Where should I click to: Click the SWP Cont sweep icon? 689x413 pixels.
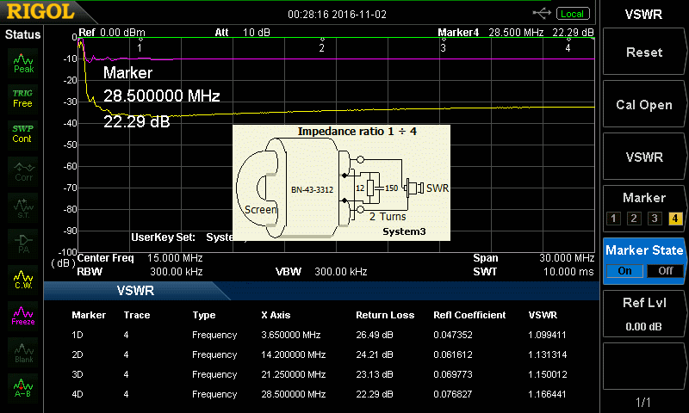[x=23, y=133]
